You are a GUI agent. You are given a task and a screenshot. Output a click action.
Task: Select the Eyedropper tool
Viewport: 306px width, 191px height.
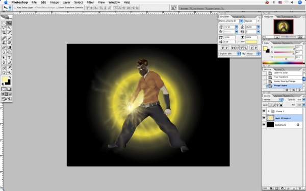9,68
